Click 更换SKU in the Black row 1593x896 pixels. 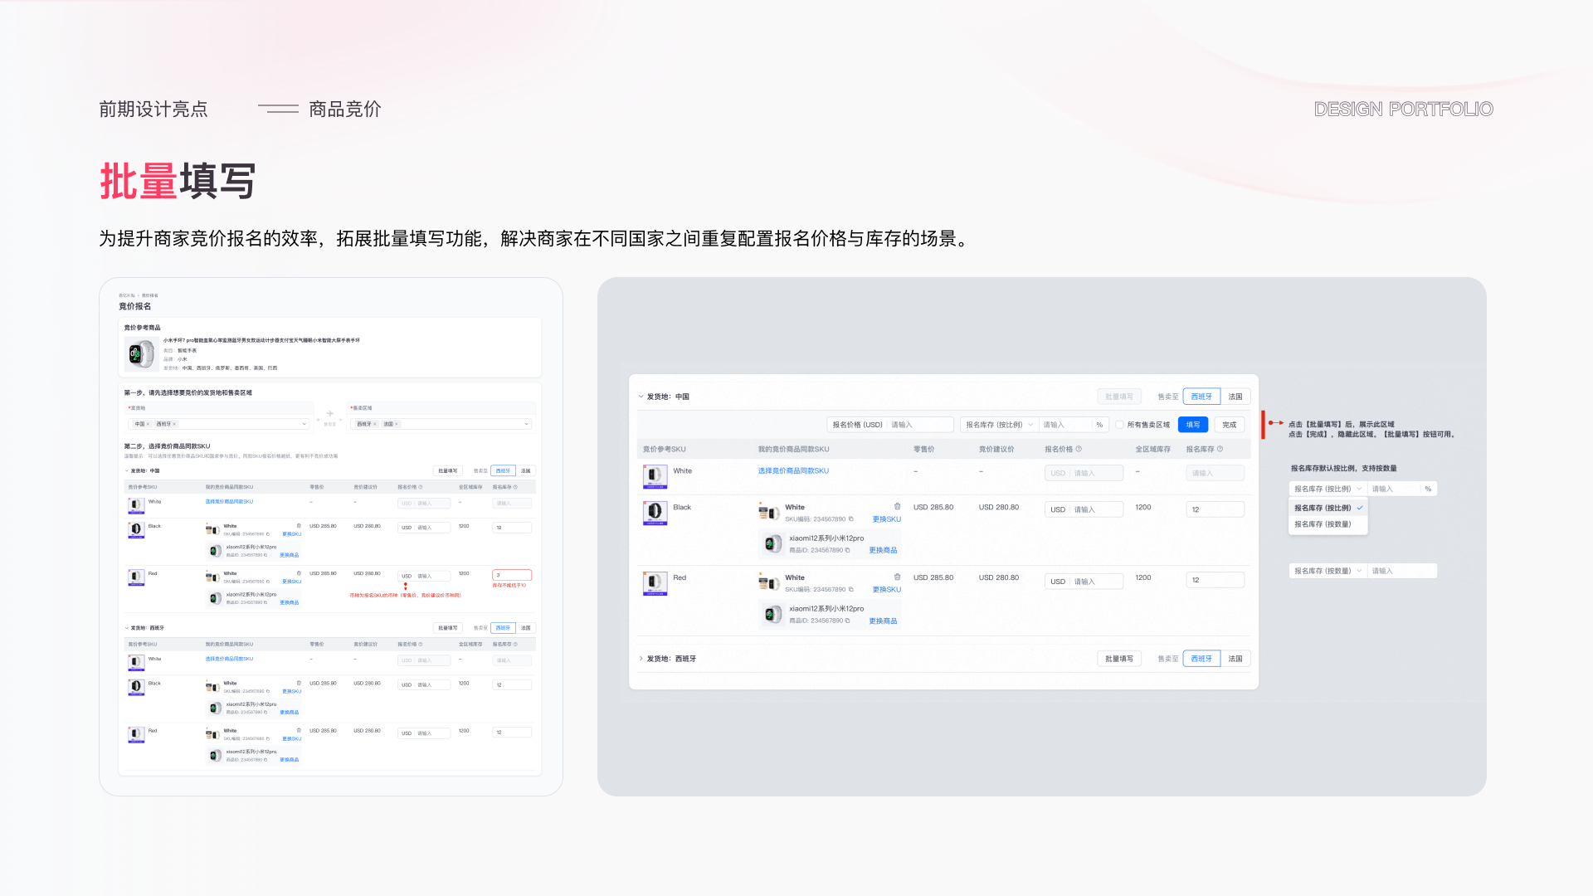[x=886, y=519]
